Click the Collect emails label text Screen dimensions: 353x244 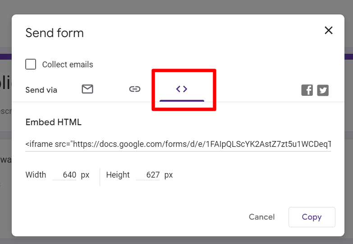tap(68, 65)
